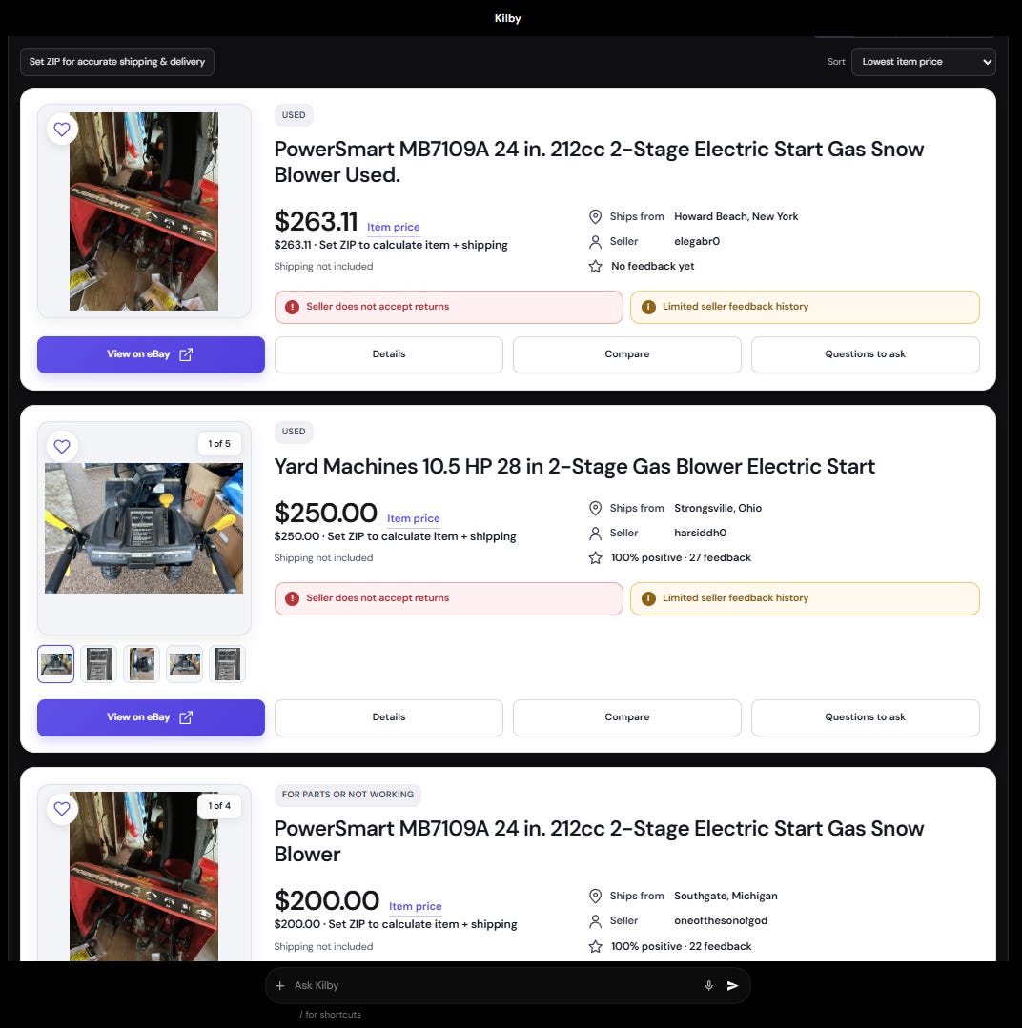The image size is (1022, 1028).
Task: Click the FOR PARTS OR NOT WORKING label
Action: pyautogui.click(x=348, y=795)
